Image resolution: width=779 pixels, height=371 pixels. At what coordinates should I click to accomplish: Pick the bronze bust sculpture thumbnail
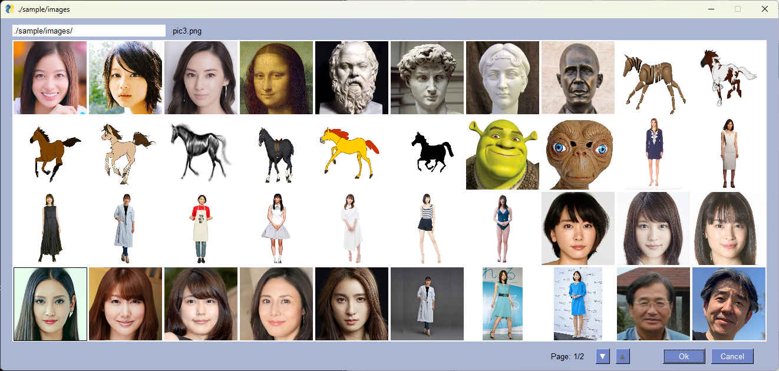coord(578,78)
